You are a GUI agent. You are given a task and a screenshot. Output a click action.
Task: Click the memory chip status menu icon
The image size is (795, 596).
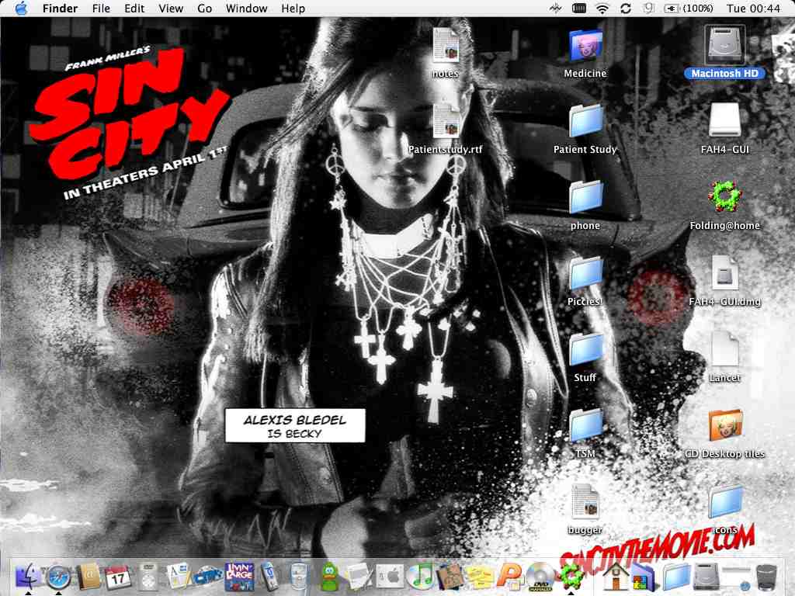(x=578, y=8)
